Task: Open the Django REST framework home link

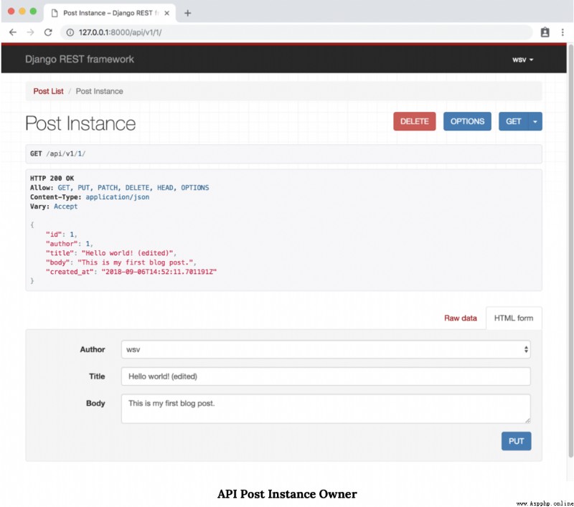Action: click(x=80, y=60)
